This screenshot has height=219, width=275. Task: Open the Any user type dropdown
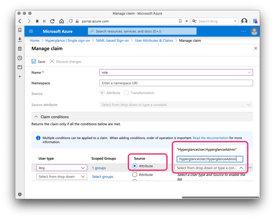(x=62, y=168)
